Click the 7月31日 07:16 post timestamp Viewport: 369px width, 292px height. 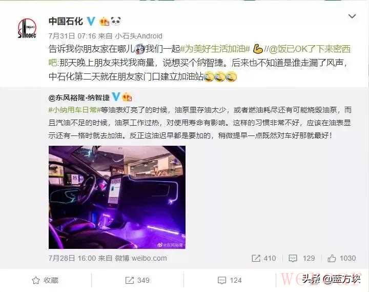coord(72,36)
